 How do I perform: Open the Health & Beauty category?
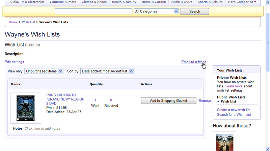coord(124,2)
